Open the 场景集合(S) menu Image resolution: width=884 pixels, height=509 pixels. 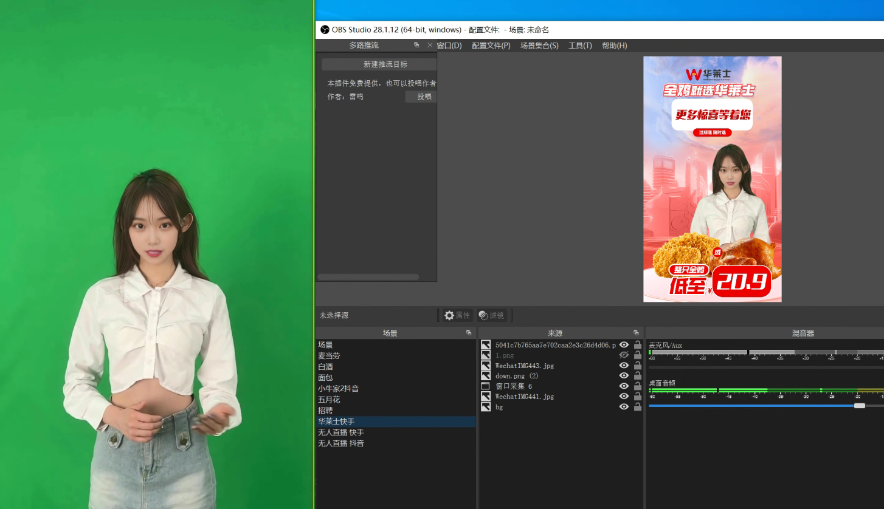pos(539,46)
